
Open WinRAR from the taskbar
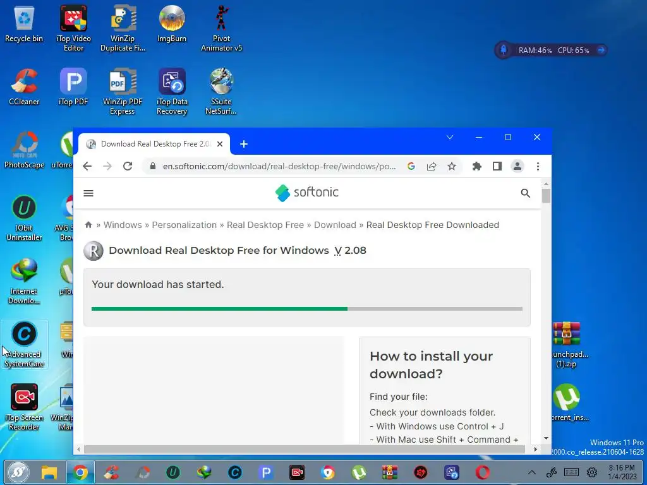click(389, 472)
